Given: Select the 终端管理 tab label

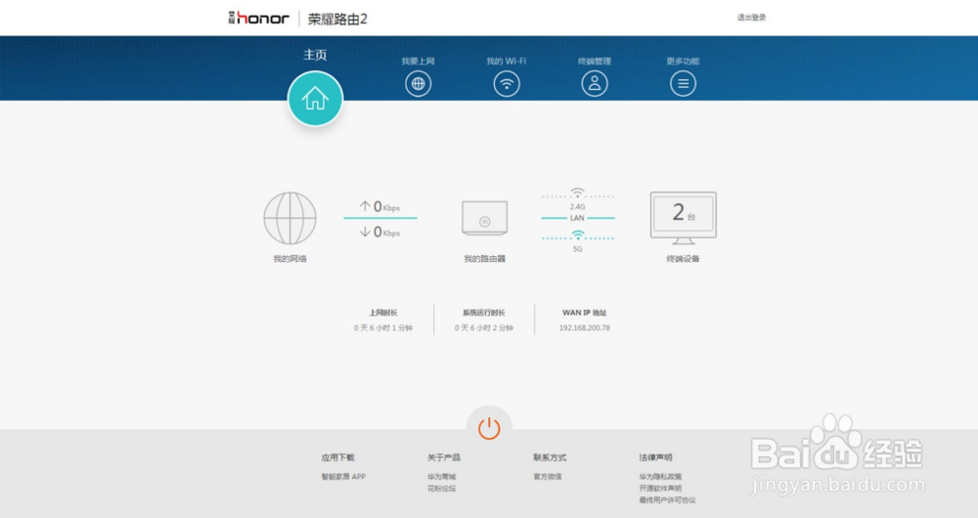Looking at the screenshot, I should pos(595,62).
